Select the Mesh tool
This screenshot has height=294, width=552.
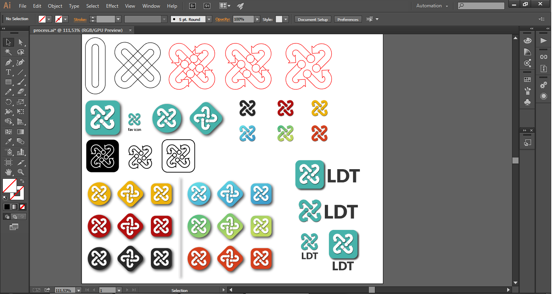coord(8,132)
